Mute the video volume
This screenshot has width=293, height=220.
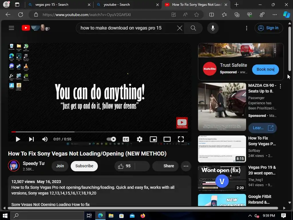click(x=45, y=139)
